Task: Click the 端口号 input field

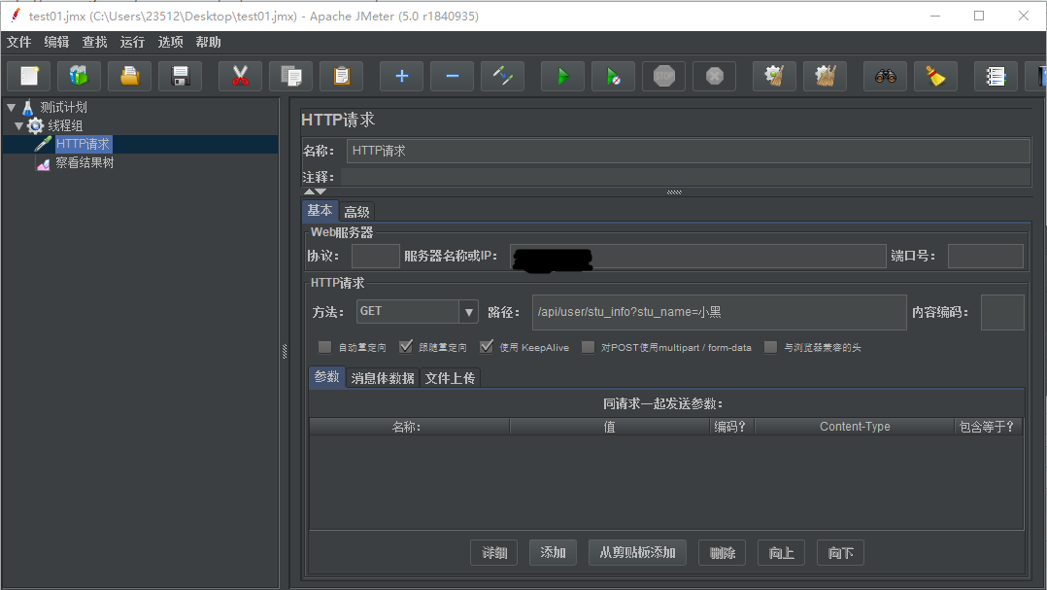Action: pyautogui.click(x=986, y=256)
